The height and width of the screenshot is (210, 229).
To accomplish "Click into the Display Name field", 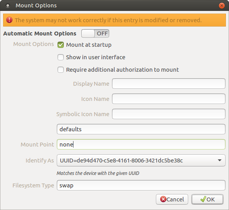I will 168,83.
